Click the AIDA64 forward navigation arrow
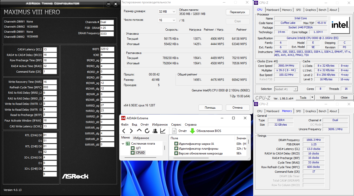The width and height of the screenshot is (354, 196). (x=131, y=131)
